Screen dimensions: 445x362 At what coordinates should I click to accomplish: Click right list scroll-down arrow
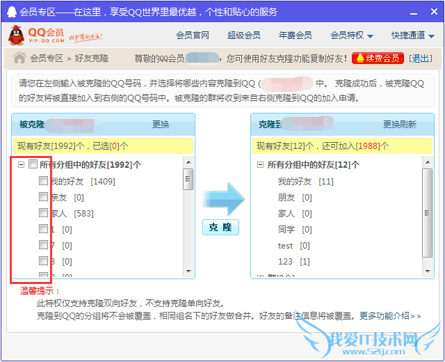(428, 271)
